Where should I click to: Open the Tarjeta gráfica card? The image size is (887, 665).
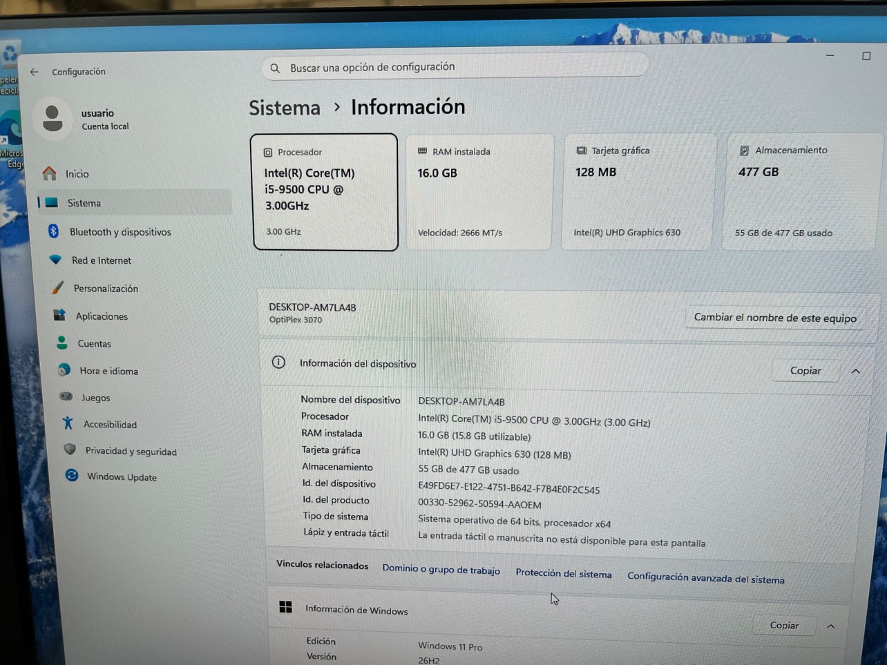pyautogui.click(x=638, y=191)
